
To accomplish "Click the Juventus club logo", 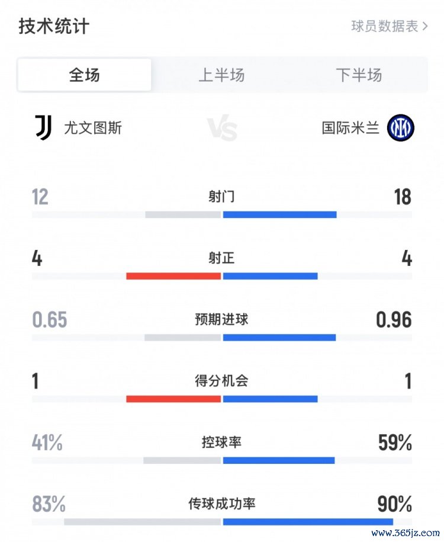I will (44, 127).
